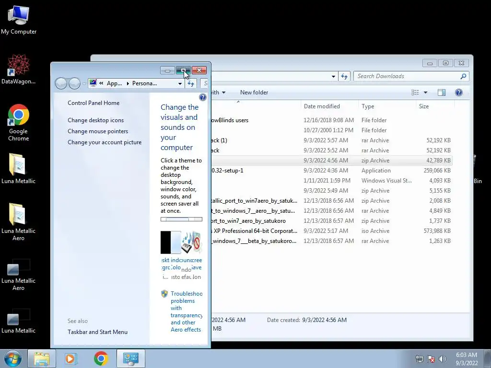Open Personalization help question mark

(203, 97)
